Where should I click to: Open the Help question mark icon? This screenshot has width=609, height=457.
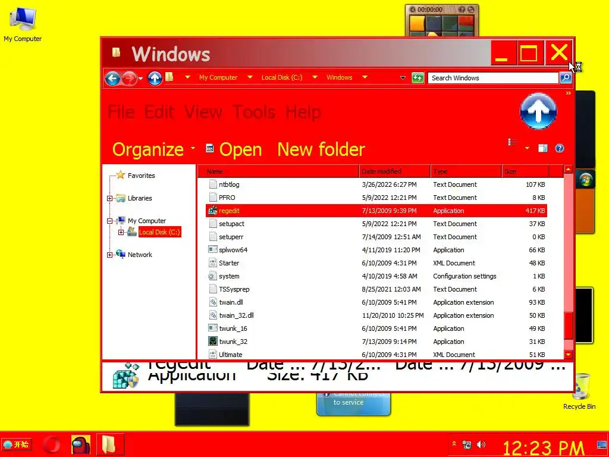tap(559, 148)
